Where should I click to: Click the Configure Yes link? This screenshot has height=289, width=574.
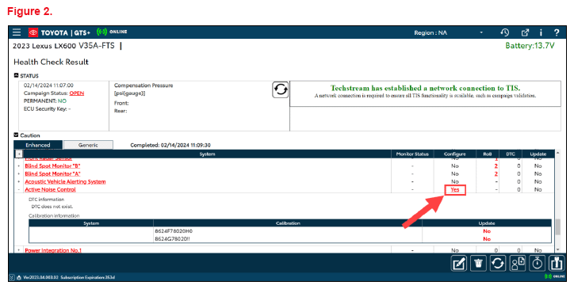[454, 190]
